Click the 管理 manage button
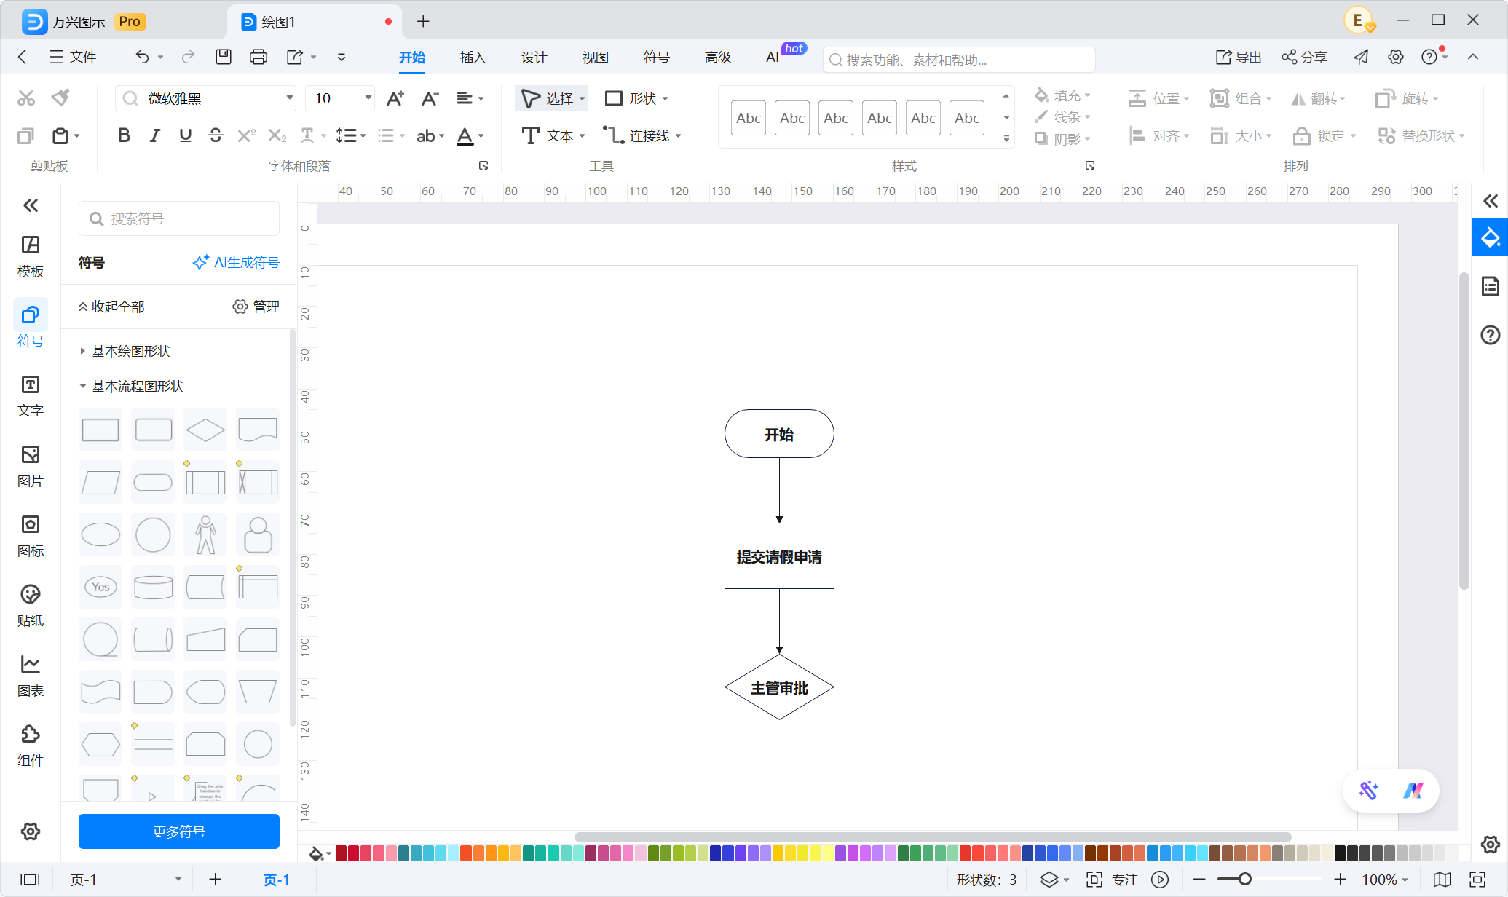This screenshot has width=1508, height=897. tap(256, 307)
